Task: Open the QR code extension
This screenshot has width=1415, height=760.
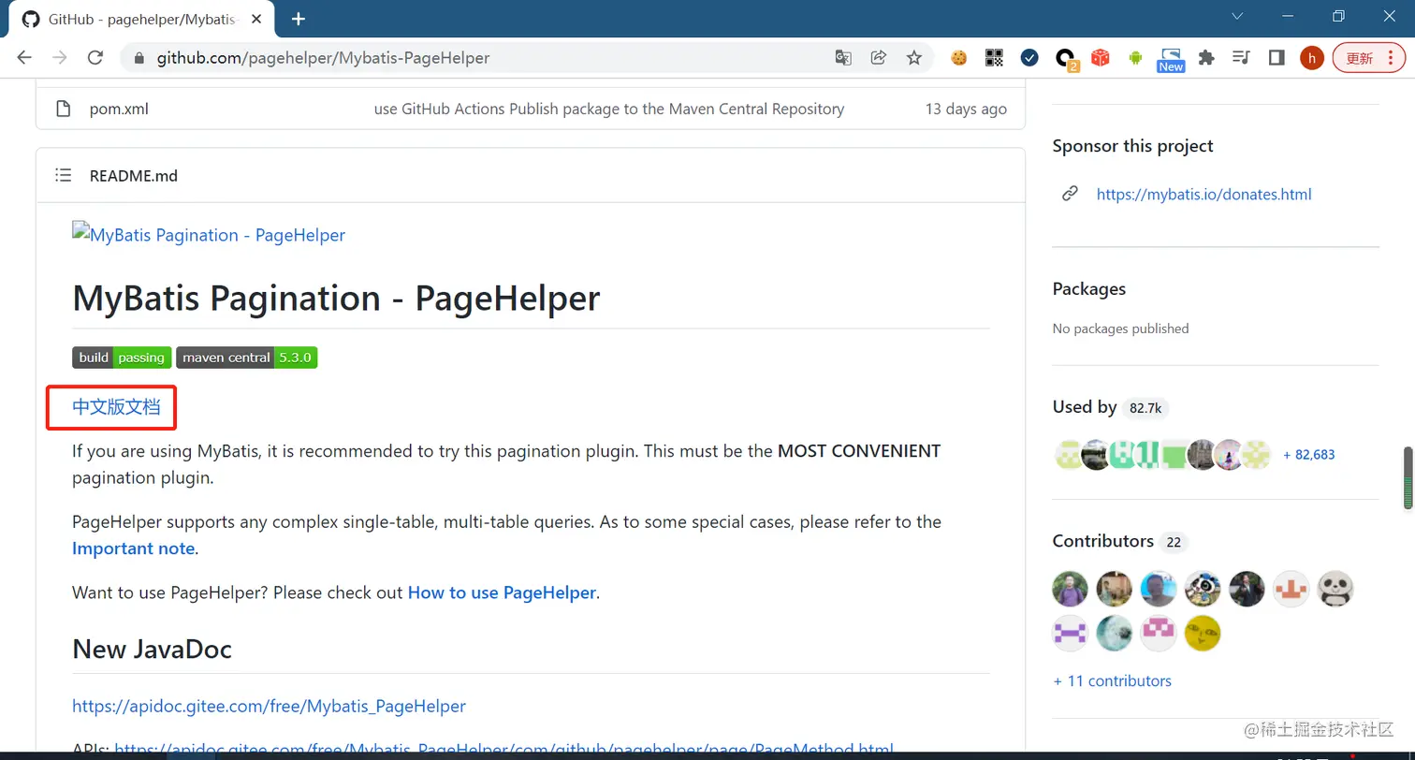Action: [994, 58]
